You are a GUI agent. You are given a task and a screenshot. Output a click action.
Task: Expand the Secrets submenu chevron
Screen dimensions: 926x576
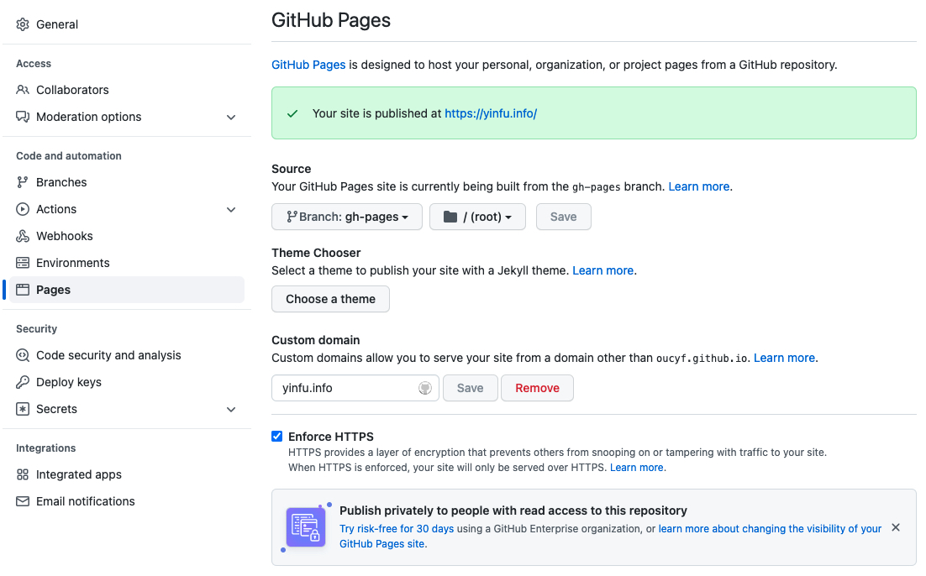point(232,410)
